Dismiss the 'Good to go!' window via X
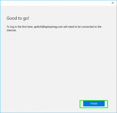 pos(113,3)
